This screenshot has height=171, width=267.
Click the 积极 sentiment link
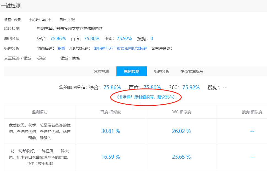click(x=61, y=48)
